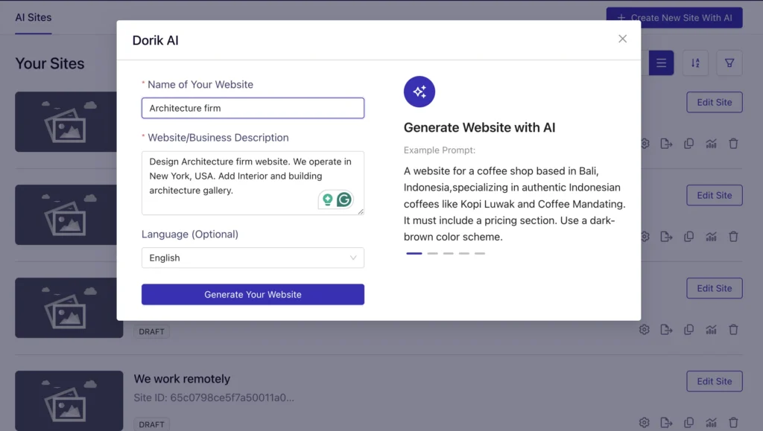Open the first site thumbnail

point(66,122)
